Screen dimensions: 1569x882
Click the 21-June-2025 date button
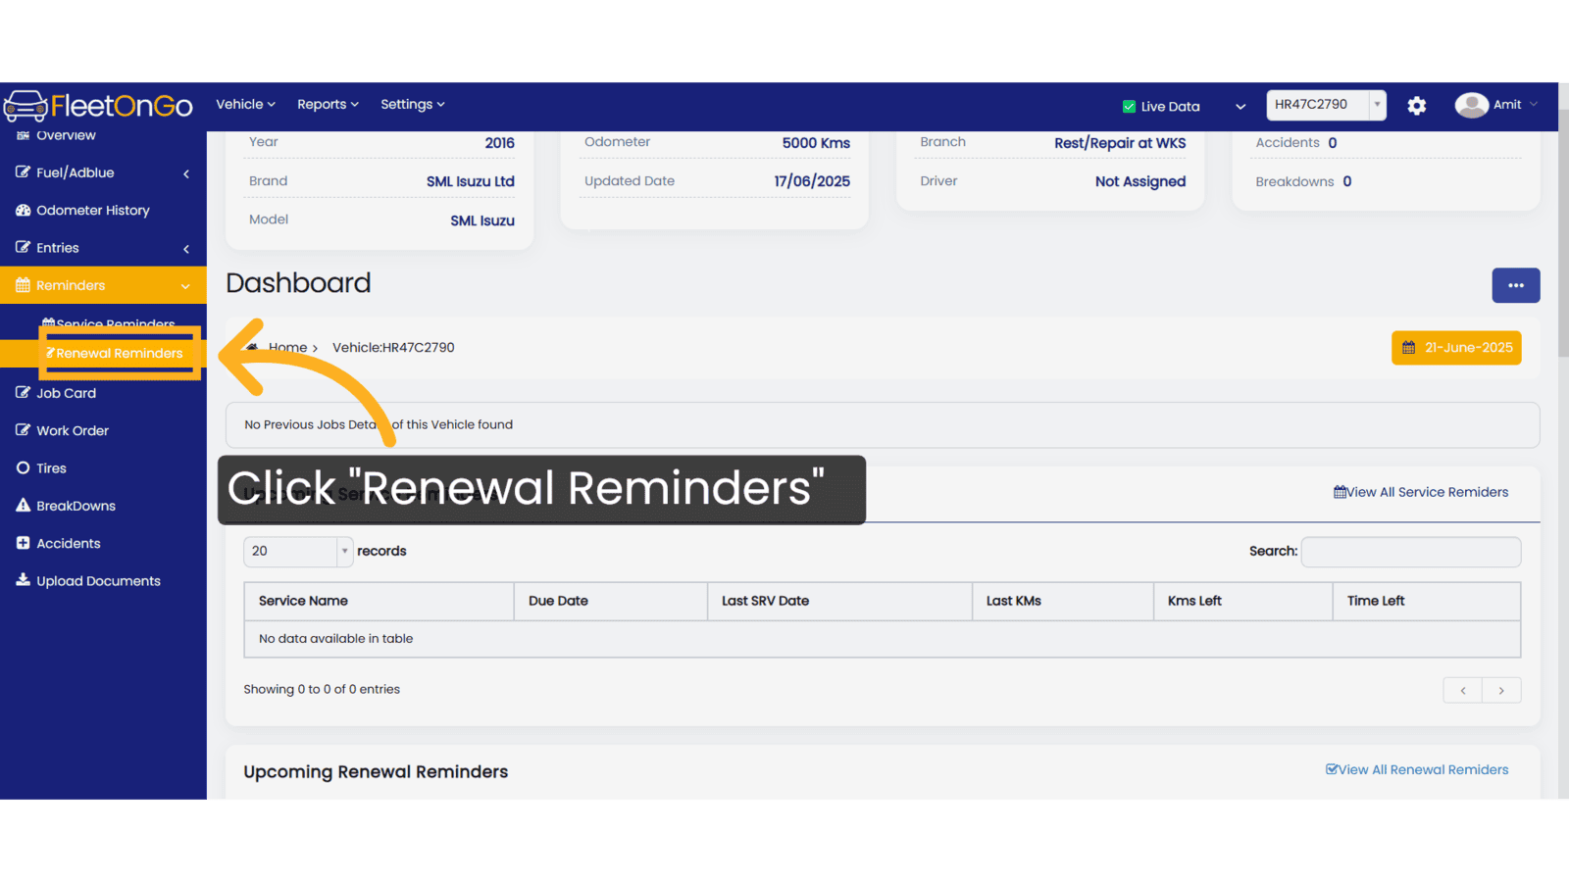[x=1456, y=348]
